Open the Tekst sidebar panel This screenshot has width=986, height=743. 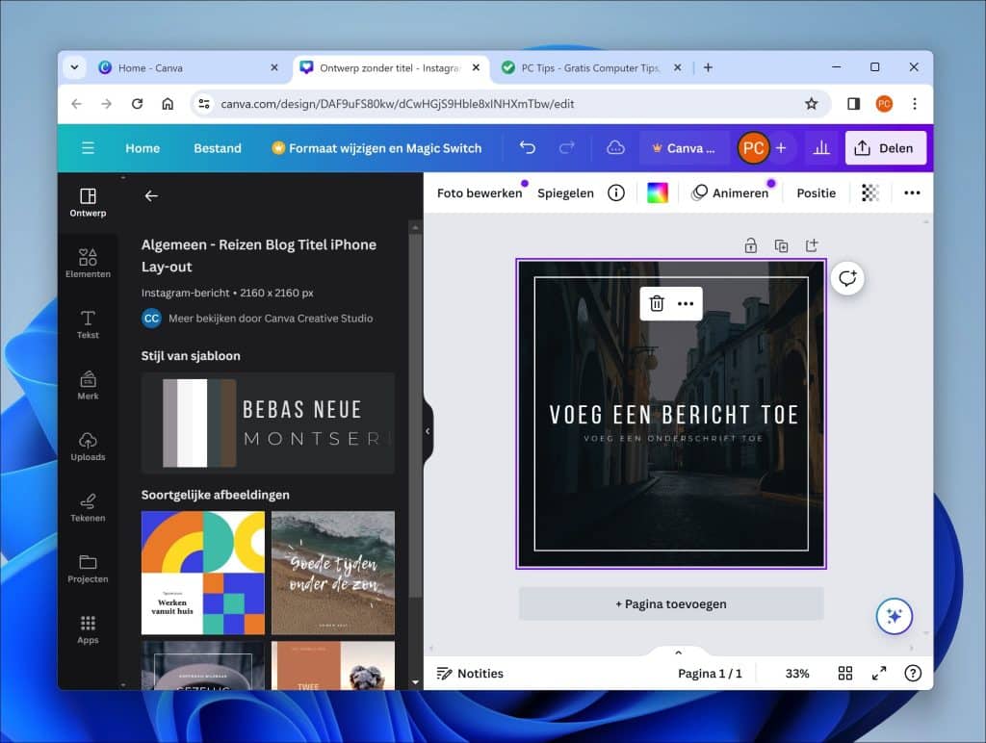[x=88, y=324]
